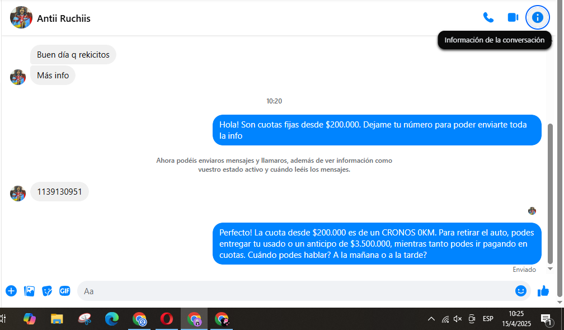The image size is (564, 330).
Task: Open Windows notification center
Action: tap(546, 319)
